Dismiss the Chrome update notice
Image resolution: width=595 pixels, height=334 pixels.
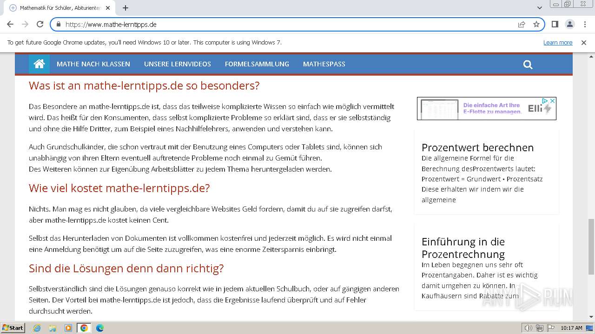point(584,42)
